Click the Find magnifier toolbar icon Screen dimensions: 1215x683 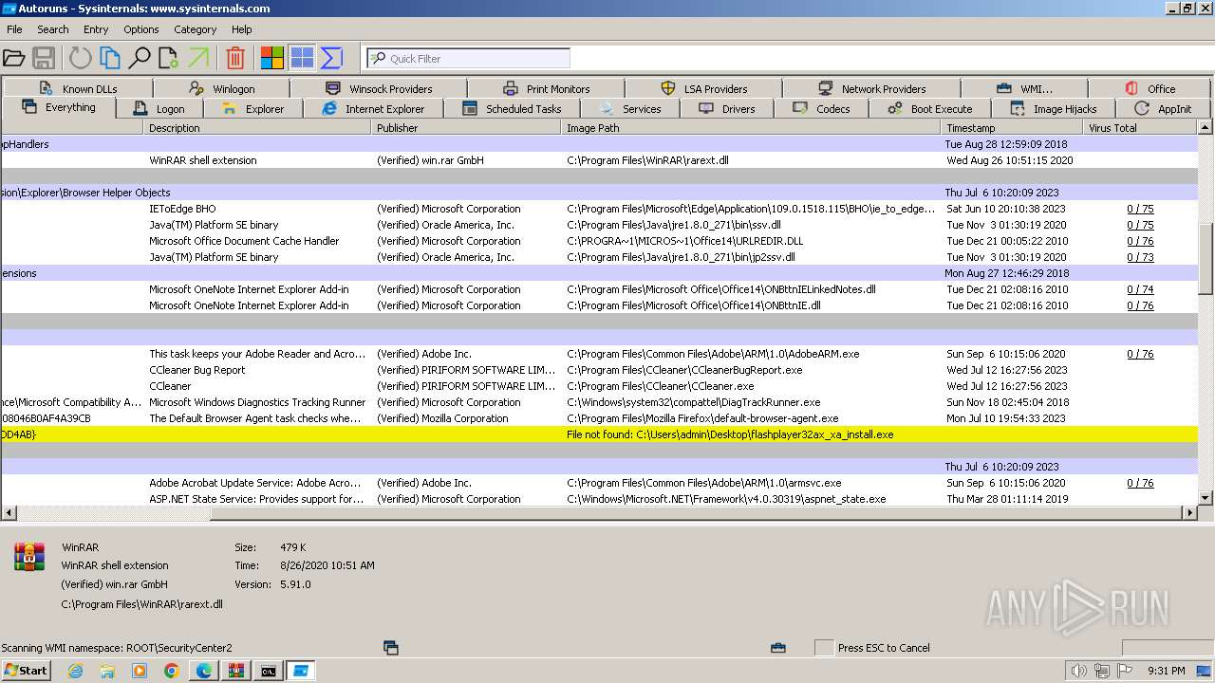coord(140,58)
